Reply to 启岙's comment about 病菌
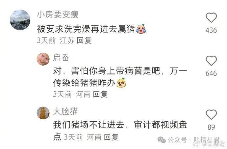This screenshot has height=149, width=227. tap(100, 94)
